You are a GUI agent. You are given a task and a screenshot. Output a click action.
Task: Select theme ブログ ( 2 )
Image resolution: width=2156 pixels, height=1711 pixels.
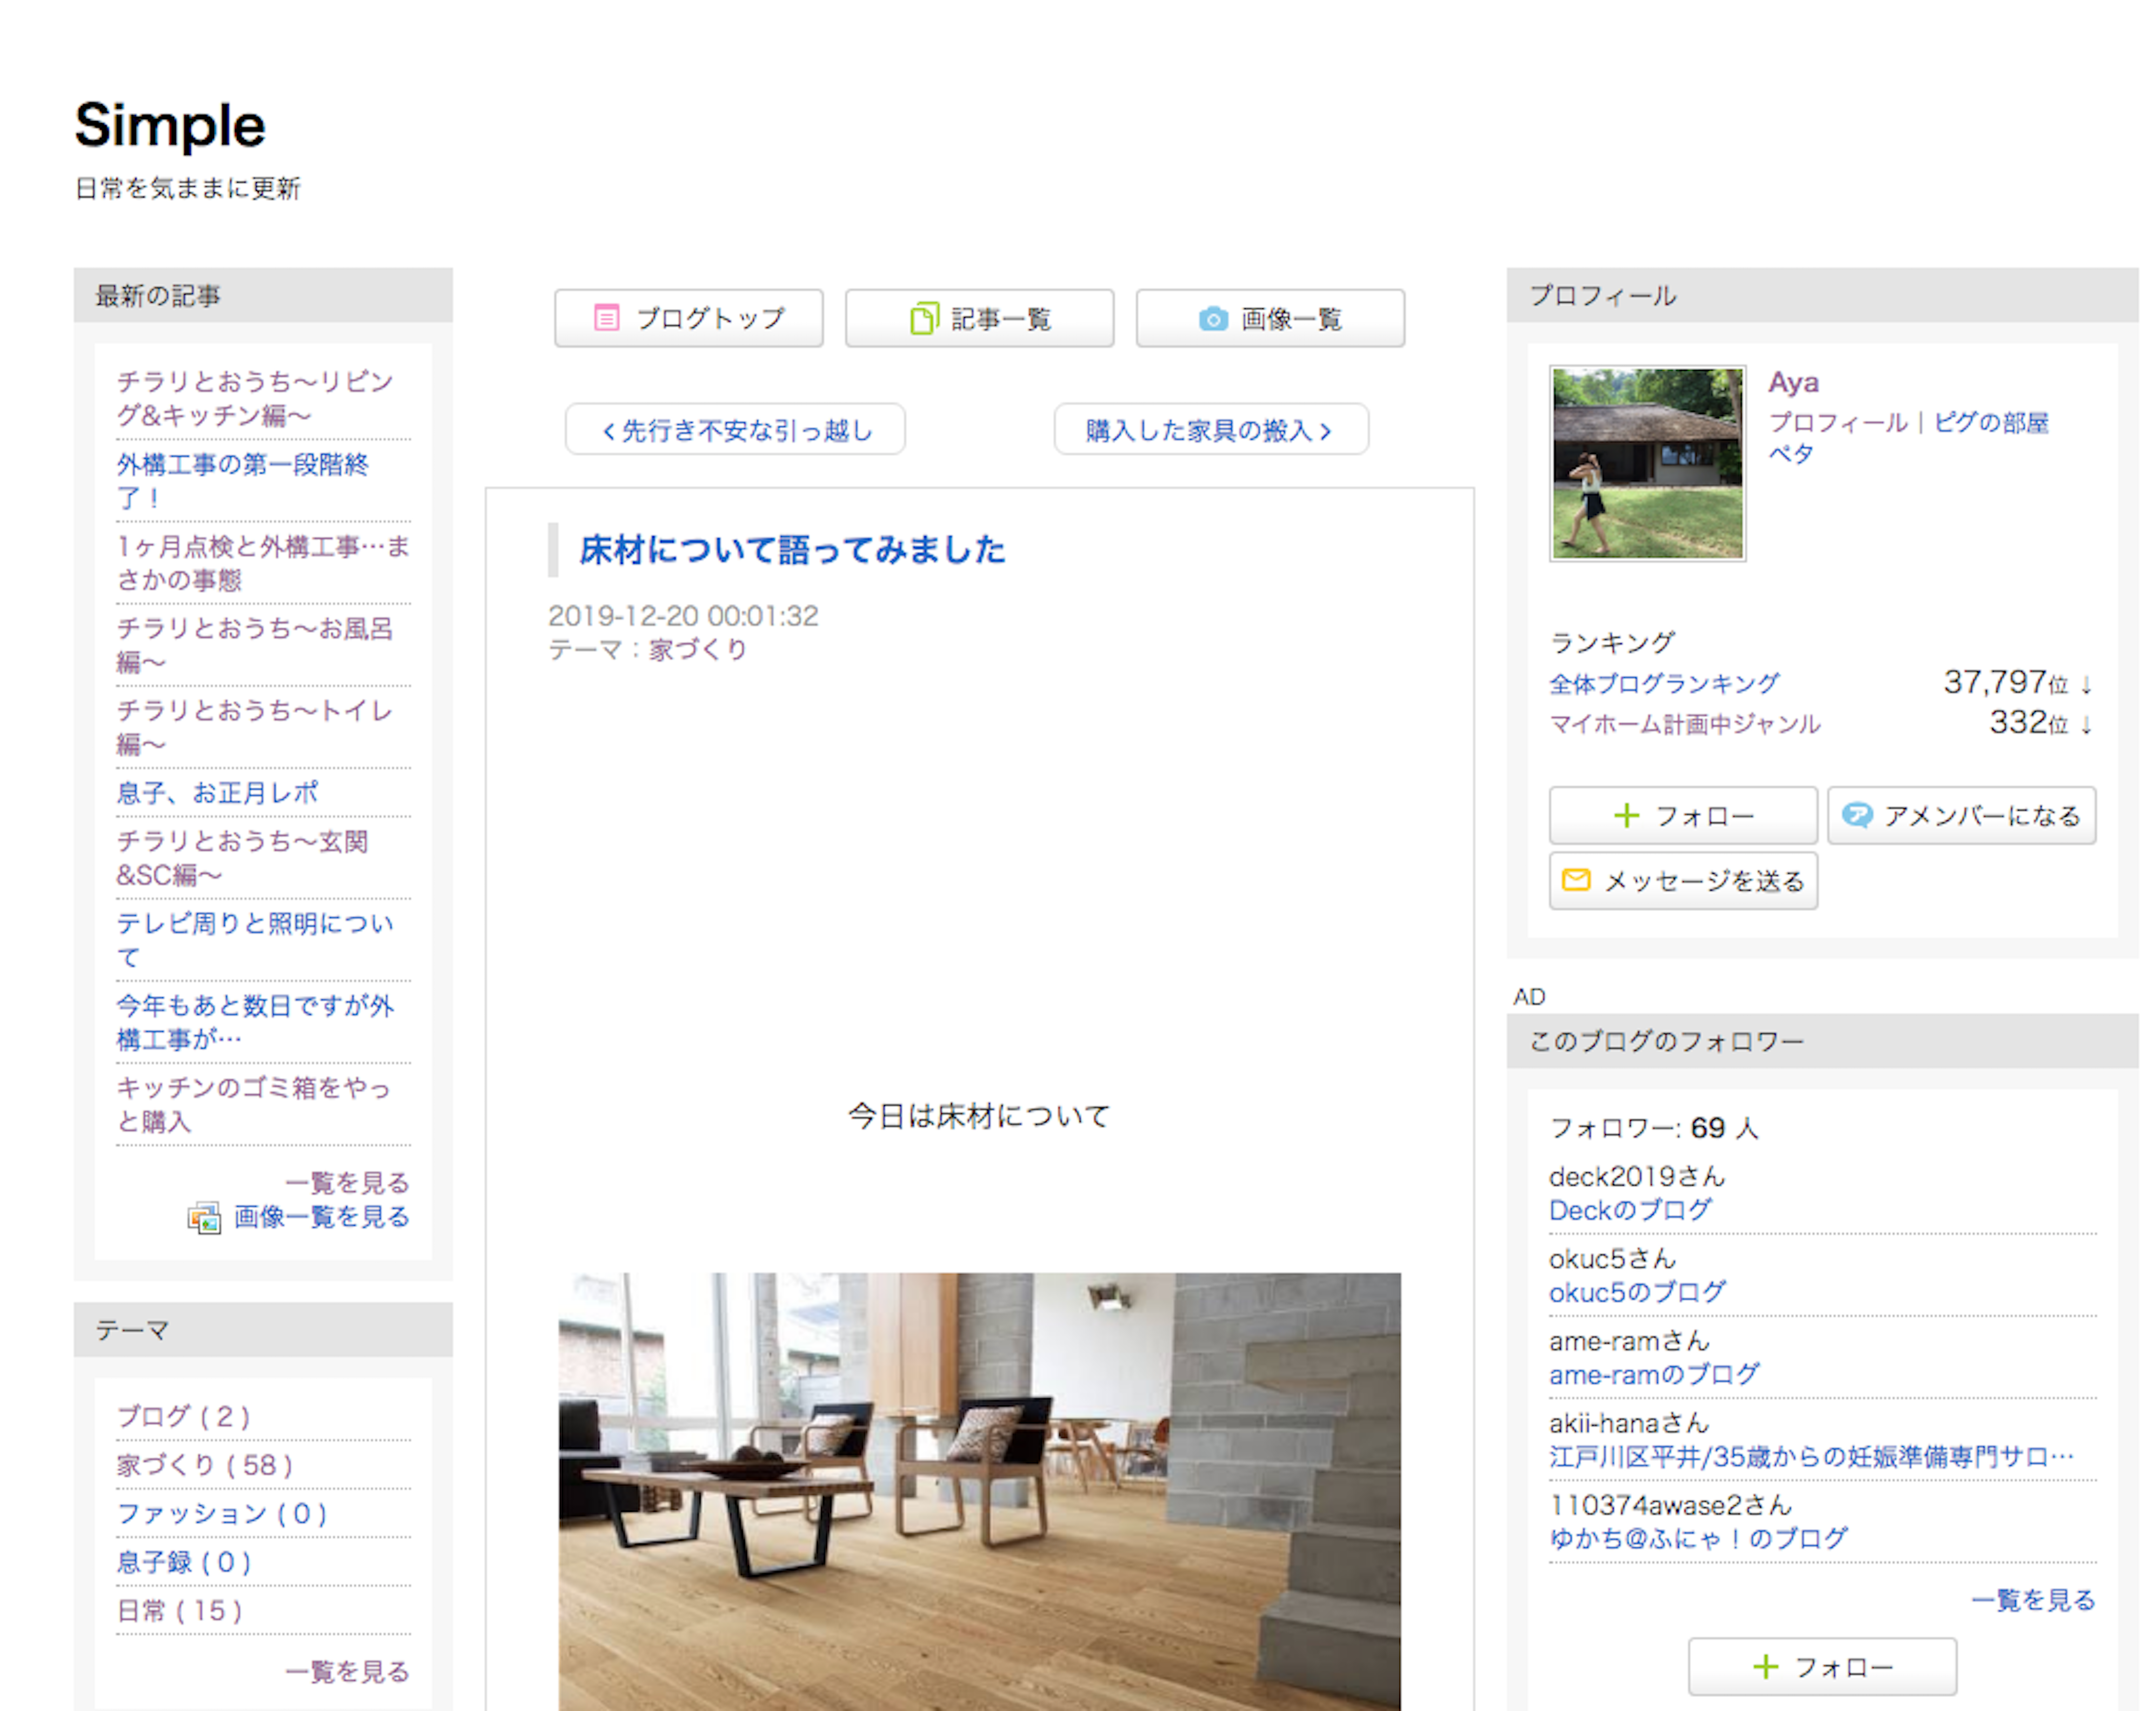pos(184,1416)
